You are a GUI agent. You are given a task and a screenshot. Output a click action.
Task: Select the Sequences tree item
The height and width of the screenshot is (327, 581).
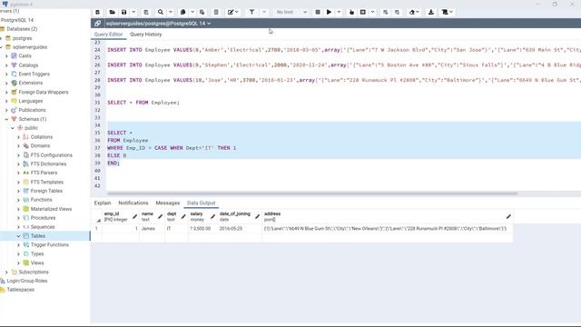click(43, 227)
